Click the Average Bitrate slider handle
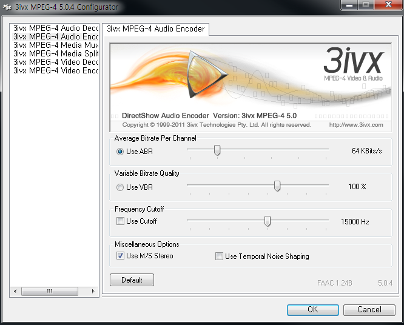Viewport: 404px width, 325px height. tap(217, 150)
